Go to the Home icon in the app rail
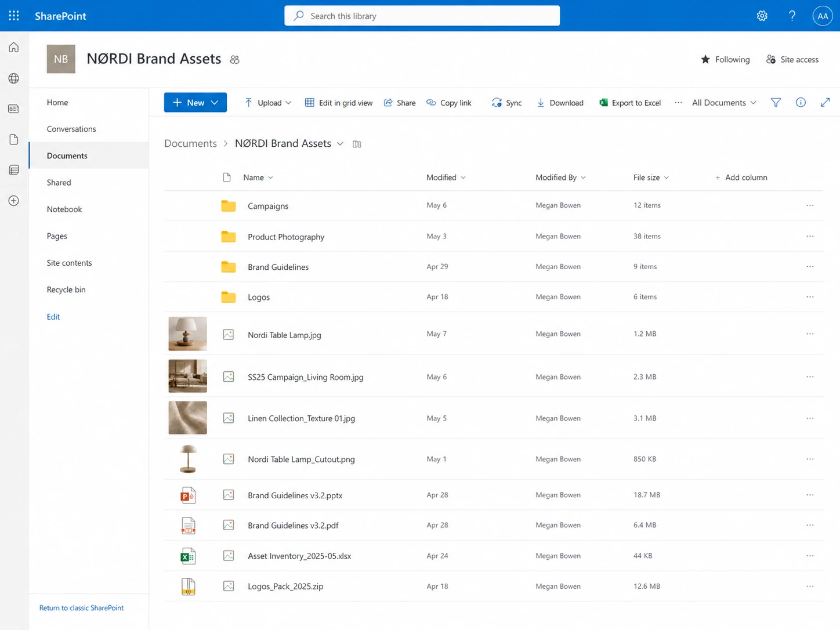 click(14, 48)
